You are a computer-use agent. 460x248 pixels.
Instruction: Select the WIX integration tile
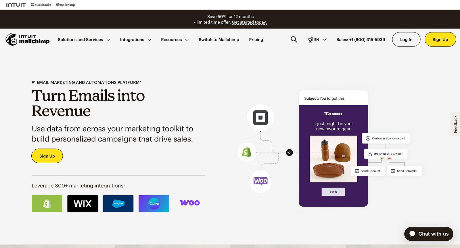coord(83,204)
